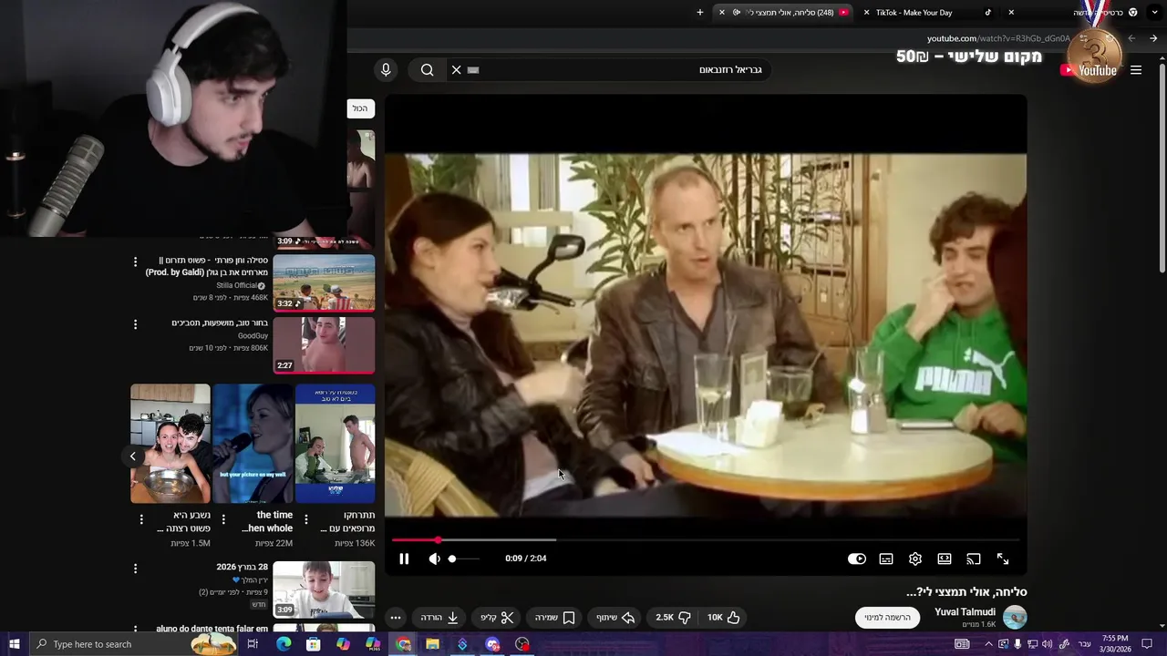The width and height of the screenshot is (1167, 656).
Task: Download video with הורדה button
Action: 439,617
